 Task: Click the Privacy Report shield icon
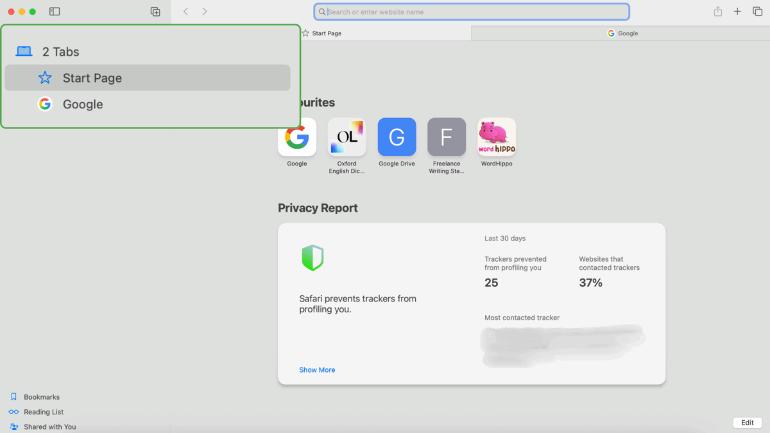click(312, 257)
